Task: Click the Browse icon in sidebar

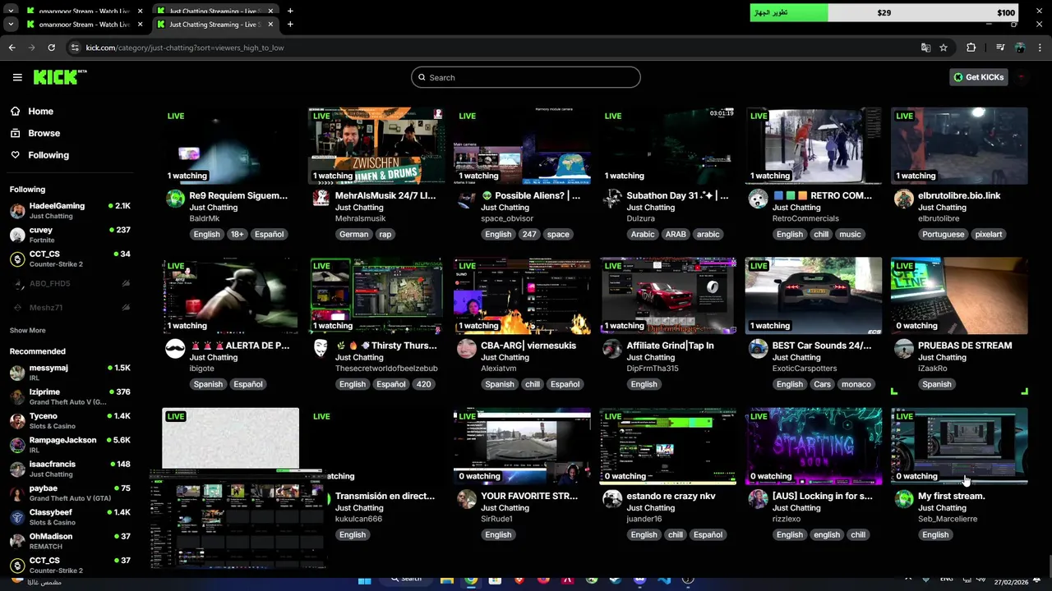Action: tap(15, 133)
